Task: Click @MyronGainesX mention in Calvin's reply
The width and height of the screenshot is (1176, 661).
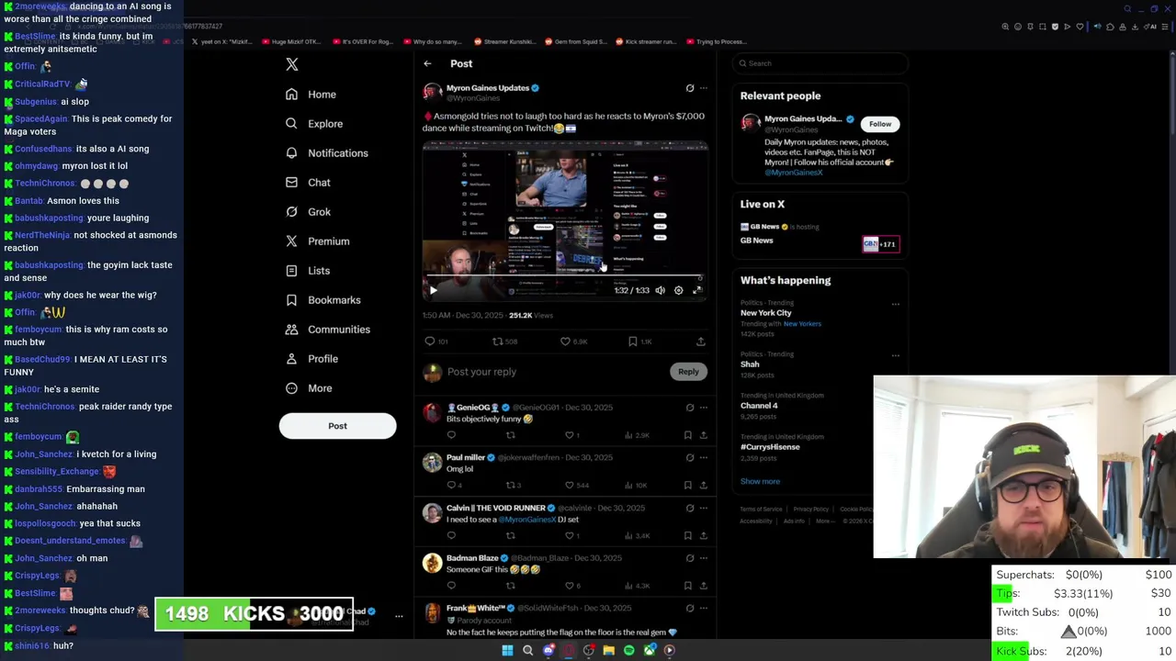Action: [x=527, y=520]
